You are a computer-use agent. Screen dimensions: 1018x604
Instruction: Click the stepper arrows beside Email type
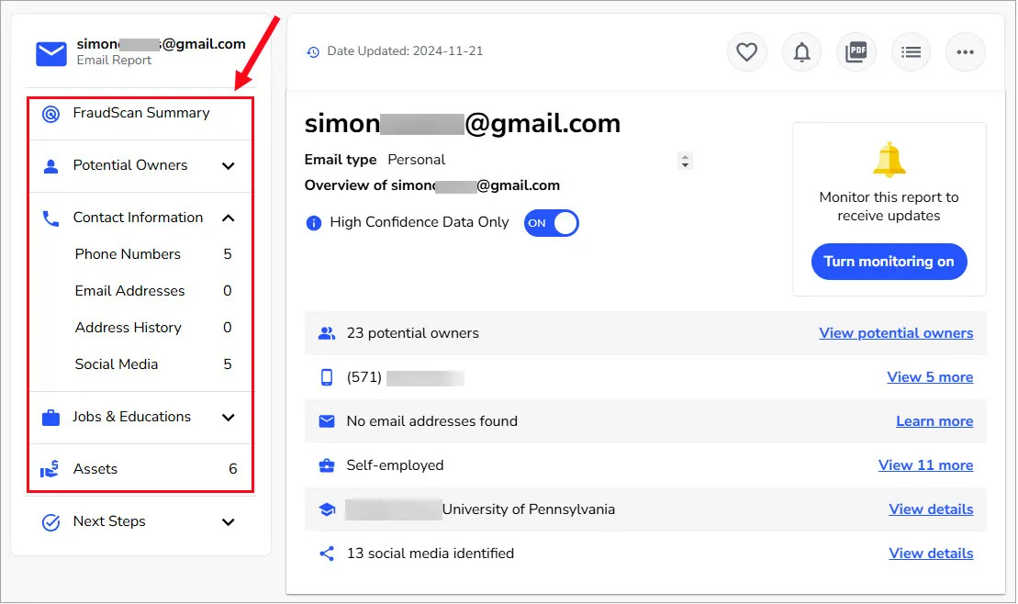coord(685,160)
